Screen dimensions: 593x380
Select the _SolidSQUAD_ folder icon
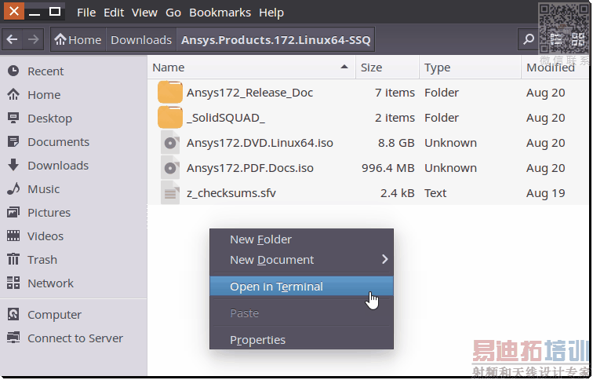[169, 117]
